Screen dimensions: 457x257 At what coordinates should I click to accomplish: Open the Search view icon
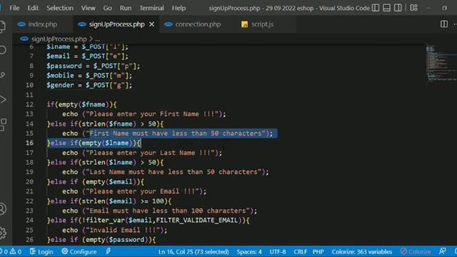coord(3,50)
